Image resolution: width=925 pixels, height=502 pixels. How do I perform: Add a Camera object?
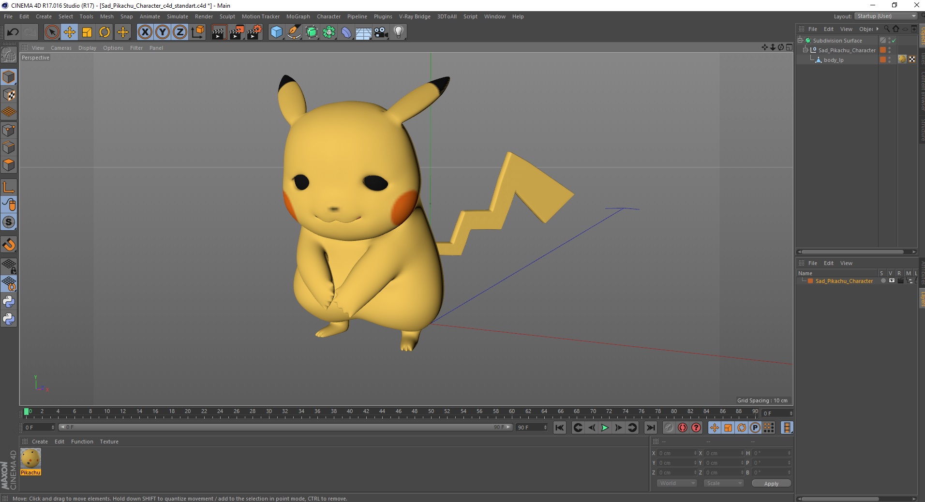pyautogui.click(x=381, y=32)
